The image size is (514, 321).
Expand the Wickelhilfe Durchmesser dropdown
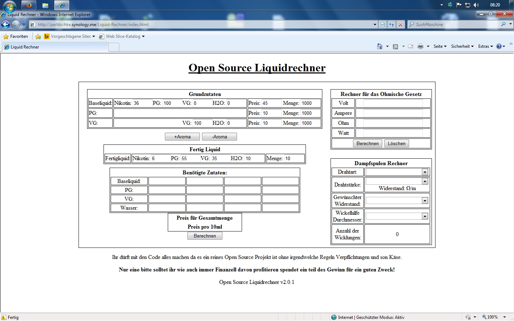click(x=397, y=216)
